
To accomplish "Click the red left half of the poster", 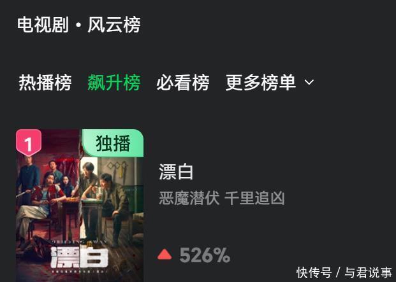I will pyautogui.click(x=48, y=206).
